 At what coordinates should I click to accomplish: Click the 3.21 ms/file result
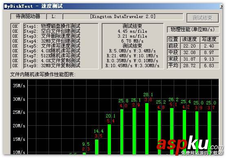point(132,36)
